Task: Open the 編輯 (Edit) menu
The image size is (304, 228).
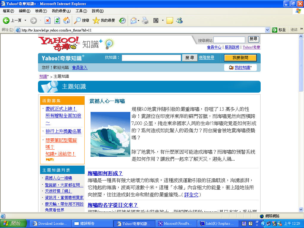Action: (x=25, y=11)
